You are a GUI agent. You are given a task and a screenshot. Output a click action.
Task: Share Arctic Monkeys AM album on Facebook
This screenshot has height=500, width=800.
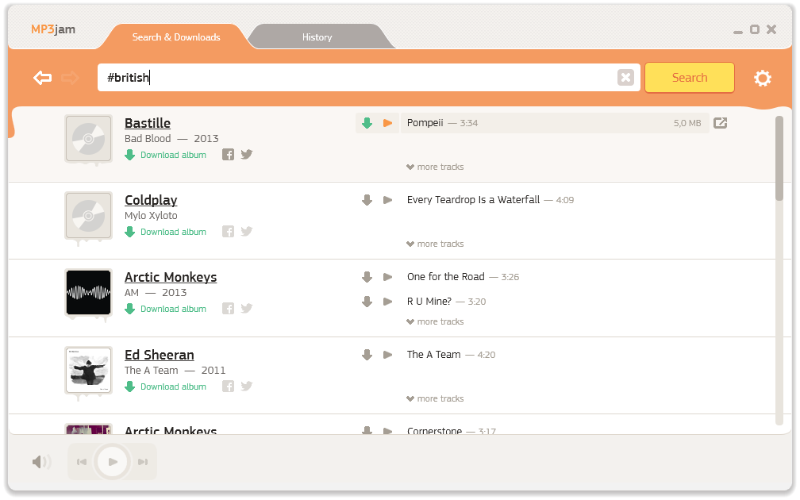pyautogui.click(x=228, y=309)
